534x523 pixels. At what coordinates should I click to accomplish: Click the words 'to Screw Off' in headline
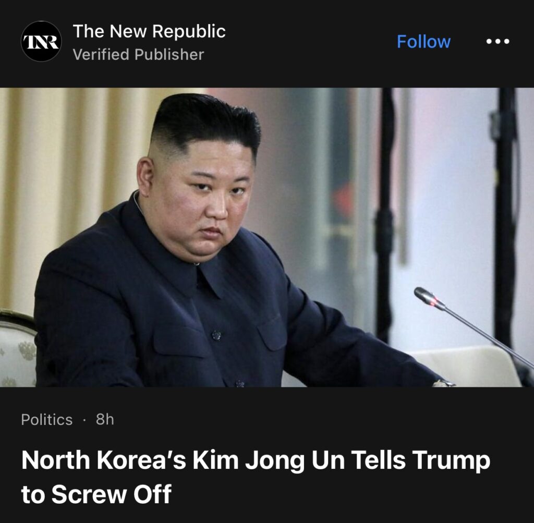point(96,494)
